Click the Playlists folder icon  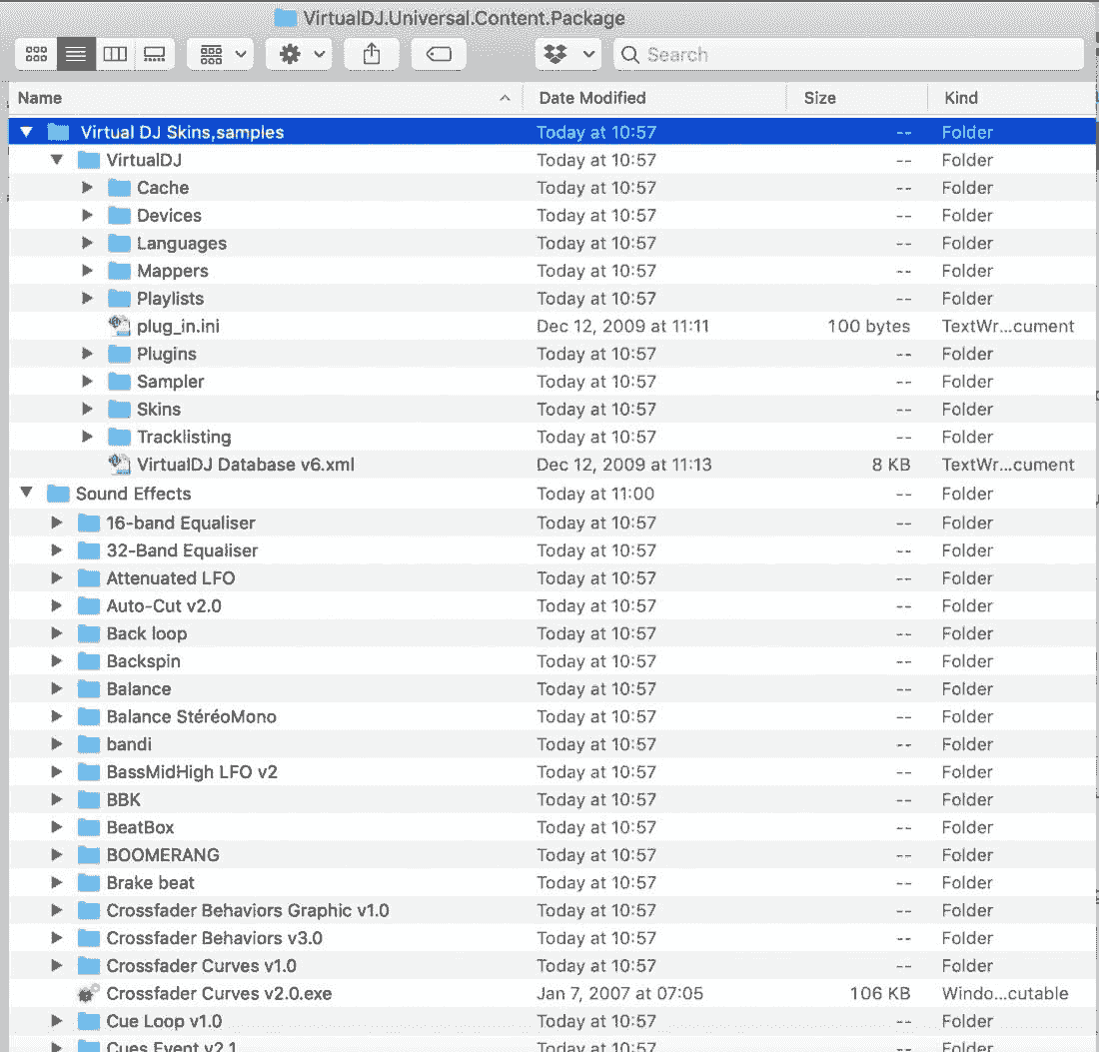[119, 298]
